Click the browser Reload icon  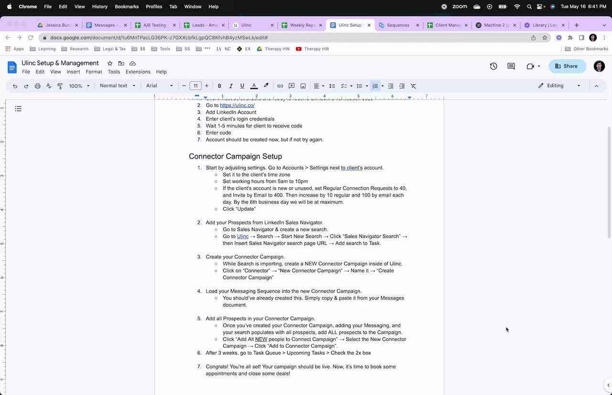point(30,38)
